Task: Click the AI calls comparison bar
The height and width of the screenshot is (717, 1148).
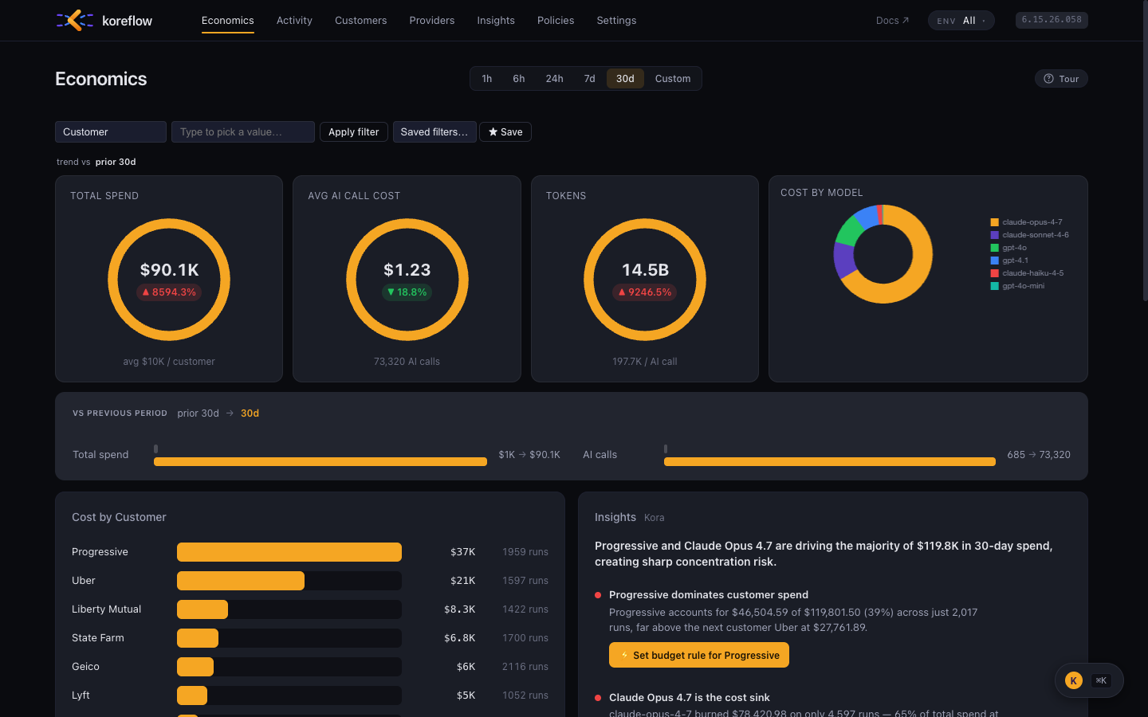Action: pos(830,461)
